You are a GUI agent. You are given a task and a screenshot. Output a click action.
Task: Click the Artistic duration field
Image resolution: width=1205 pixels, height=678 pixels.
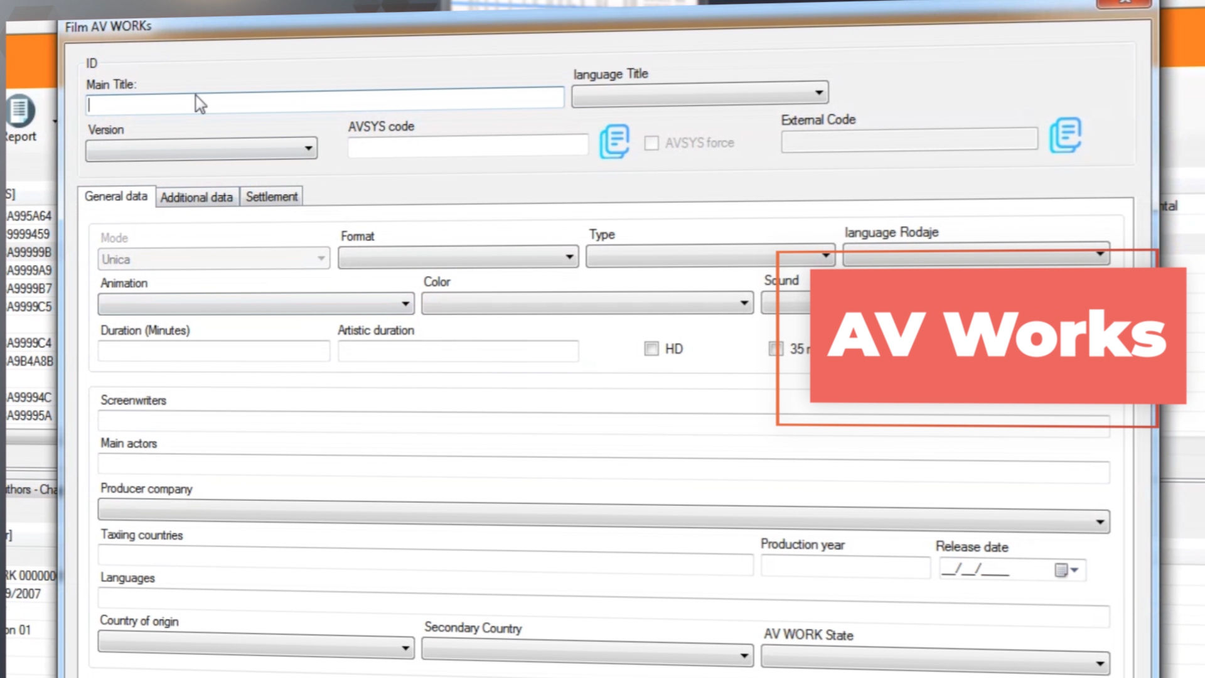point(458,351)
